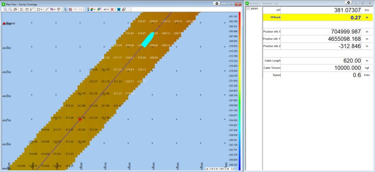Viewport: 375px width, 172px height.
Task: Click the Cable Length label
Action: click(x=272, y=61)
